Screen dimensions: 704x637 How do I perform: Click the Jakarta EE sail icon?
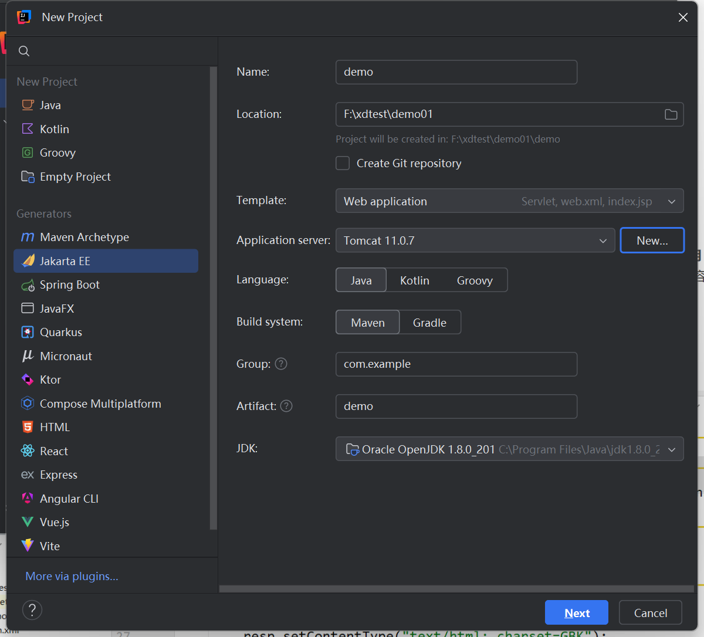point(28,261)
